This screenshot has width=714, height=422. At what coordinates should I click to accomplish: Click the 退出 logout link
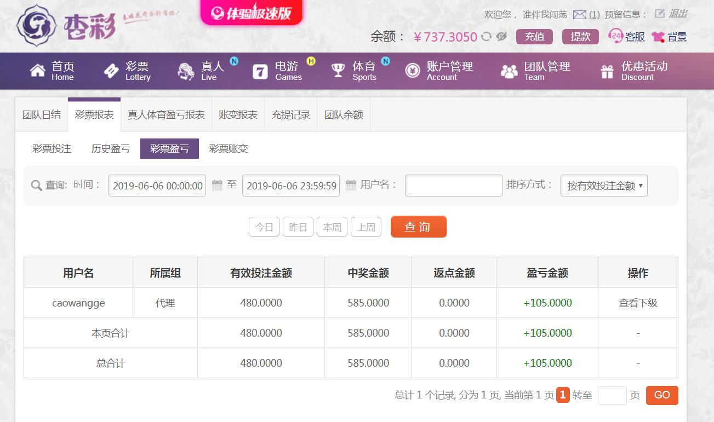click(x=678, y=14)
